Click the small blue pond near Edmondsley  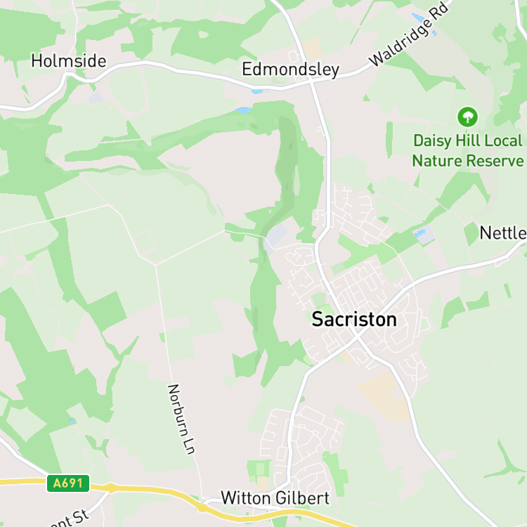[257, 91]
